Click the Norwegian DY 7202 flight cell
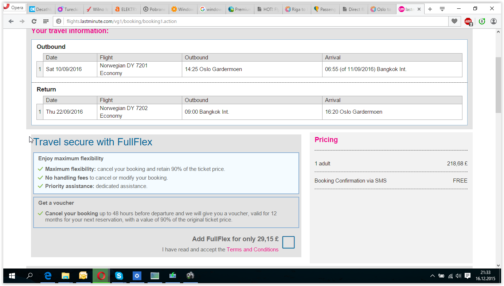504x286 pixels. 140,112
